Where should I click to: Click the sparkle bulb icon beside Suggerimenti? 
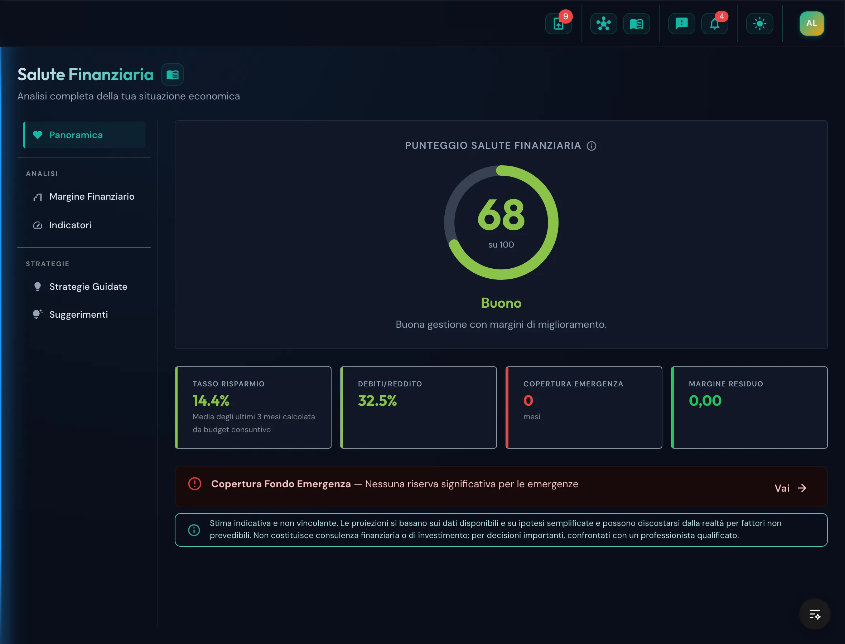click(38, 314)
